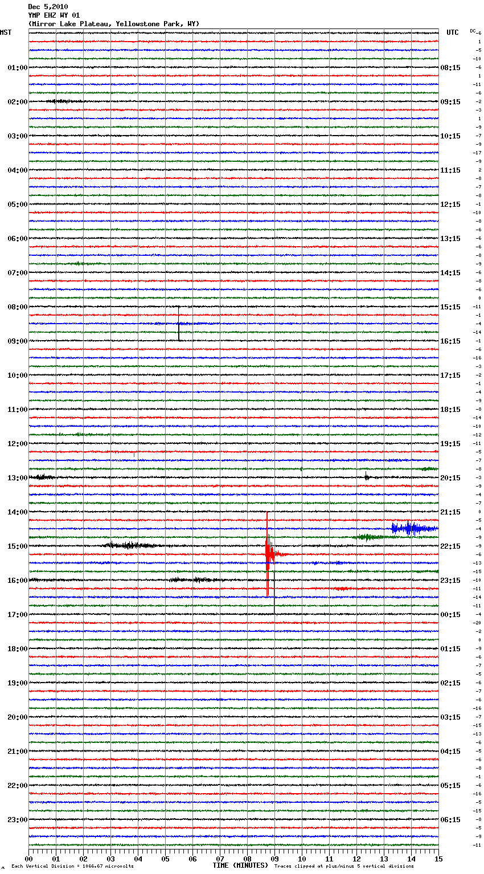
Task: Select the 10:00 MST time label
Action: pos(18,375)
